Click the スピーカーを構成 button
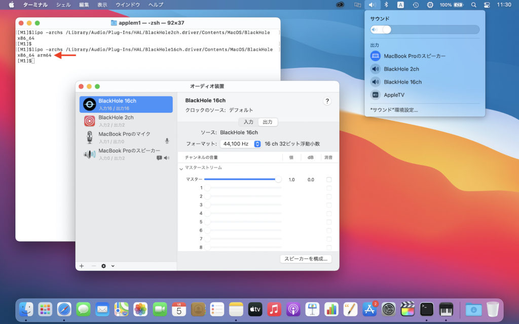 tap(306, 259)
